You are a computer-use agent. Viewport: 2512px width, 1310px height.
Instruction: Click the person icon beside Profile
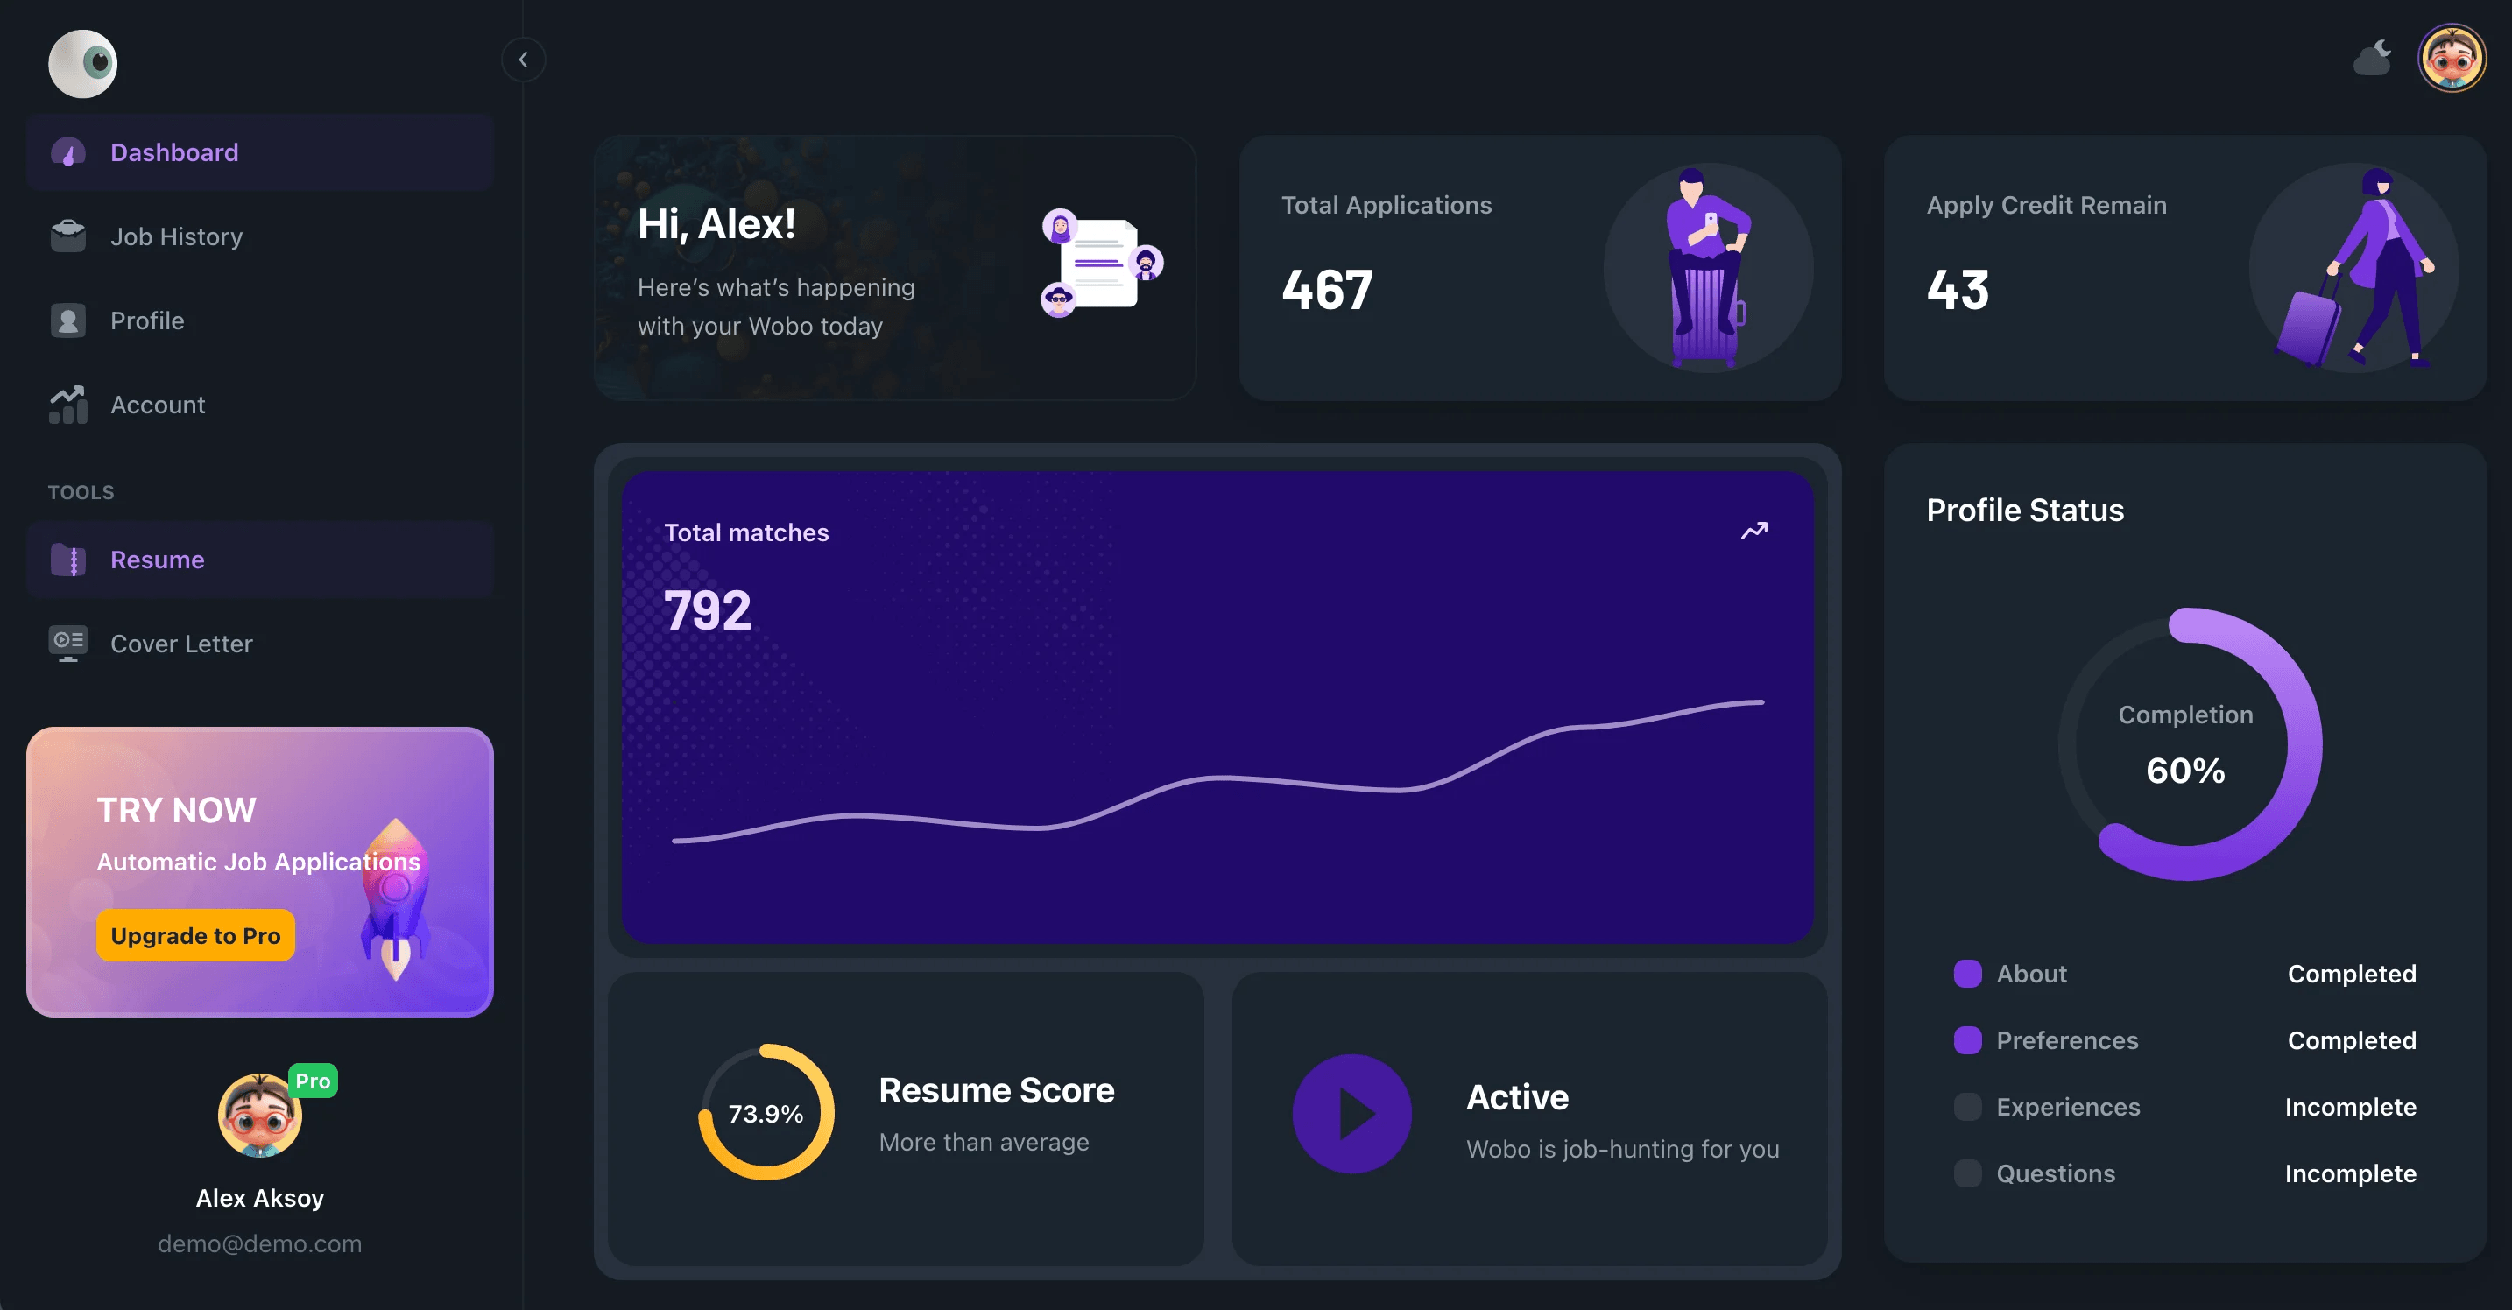[x=68, y=320]
